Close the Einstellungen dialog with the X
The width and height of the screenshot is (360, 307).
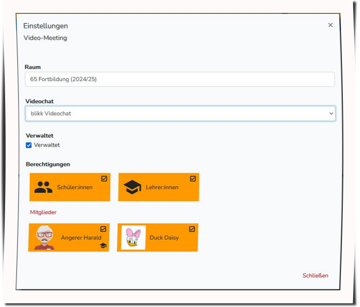pyautogui.click(x=330, y=25)
